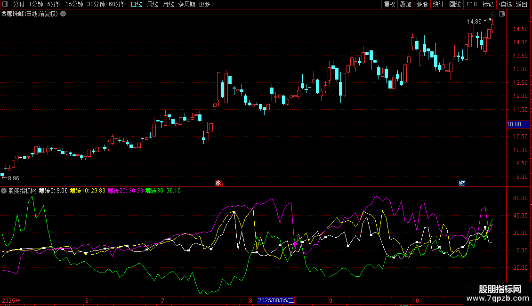532x306 pixels.
Task: Open dropdown beside 西藏珠峰 chart title
Action: [63, 14]
